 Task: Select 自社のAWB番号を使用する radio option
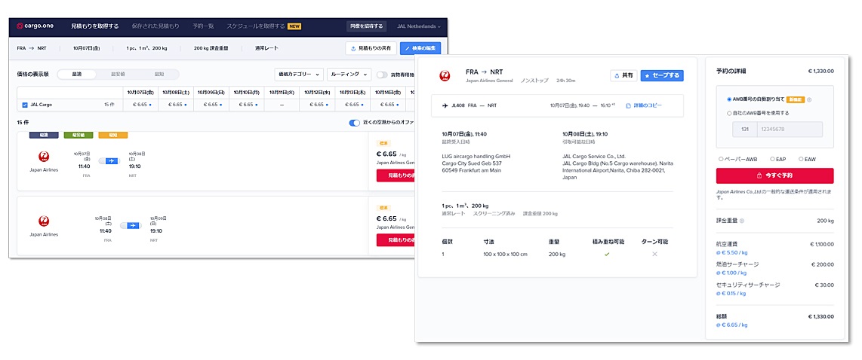pyautogui.click(x=729, y=113)
